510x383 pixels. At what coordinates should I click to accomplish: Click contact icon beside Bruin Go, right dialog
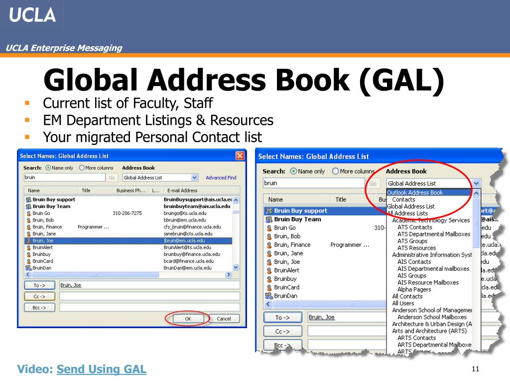click(x=269, y=228)
